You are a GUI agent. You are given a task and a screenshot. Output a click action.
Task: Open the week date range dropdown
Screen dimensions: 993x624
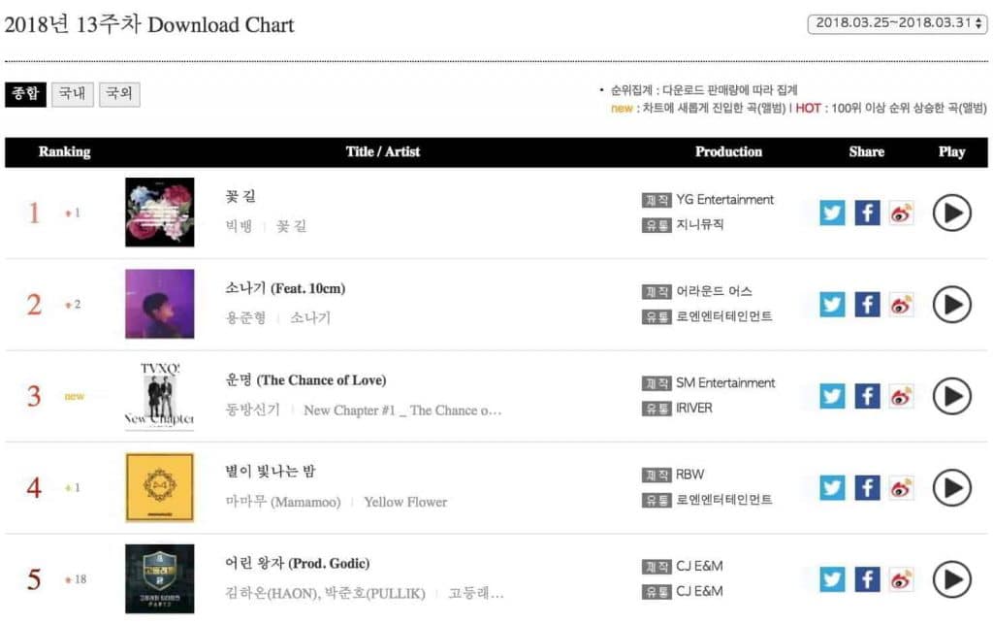pos(897,23)
